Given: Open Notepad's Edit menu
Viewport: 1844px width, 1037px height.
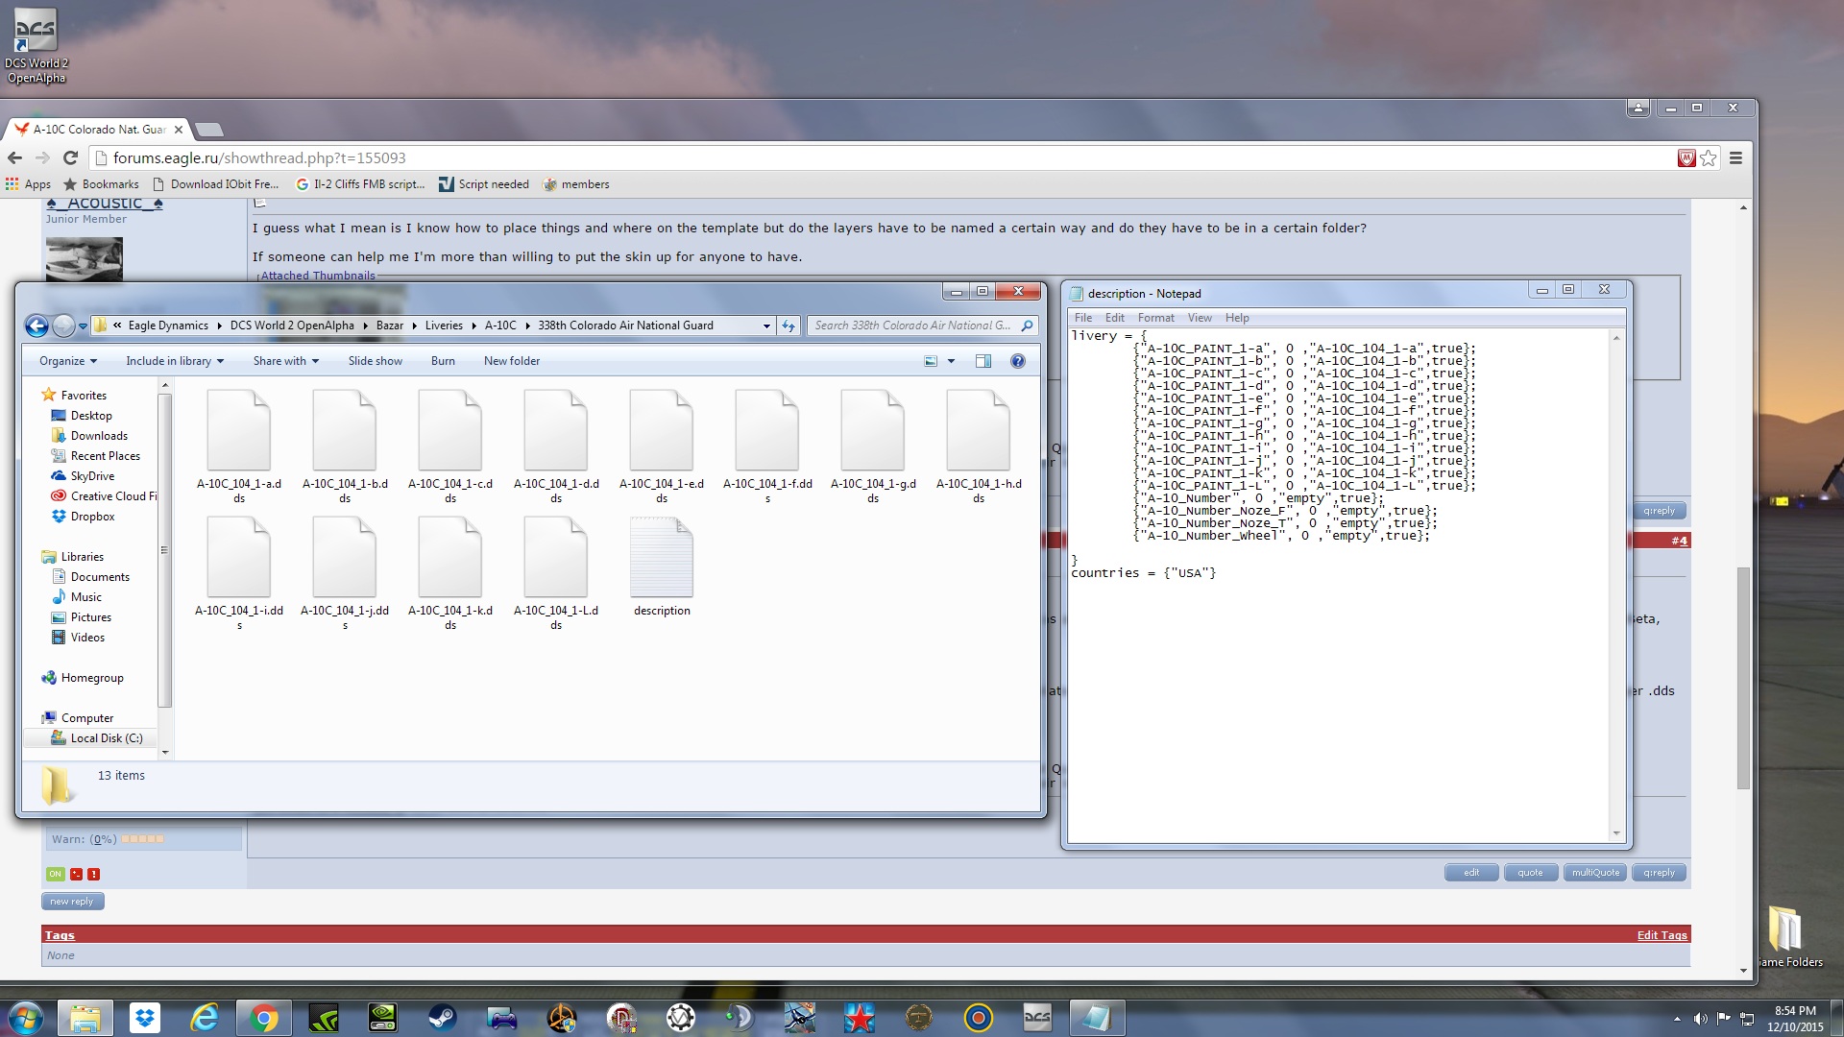Looking at the screenshot, I should (1114, 318).
